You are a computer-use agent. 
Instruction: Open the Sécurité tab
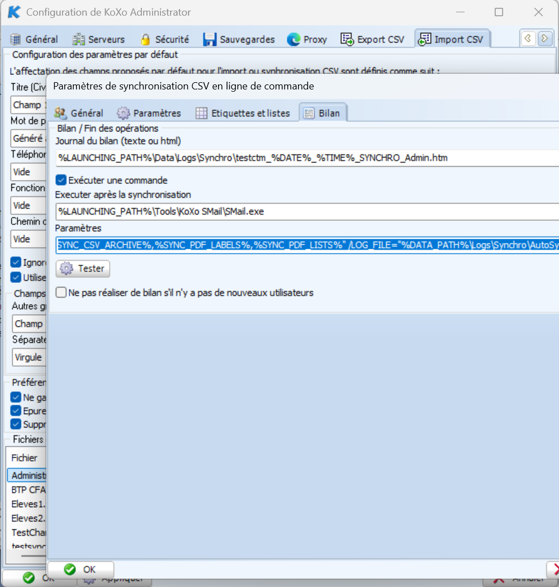pyautogui.click(x=164, y=39)
